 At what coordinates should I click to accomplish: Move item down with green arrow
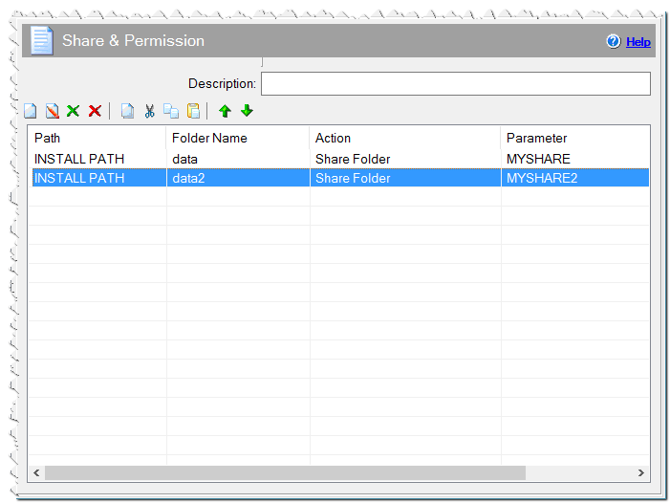click(x=247, y=111)
